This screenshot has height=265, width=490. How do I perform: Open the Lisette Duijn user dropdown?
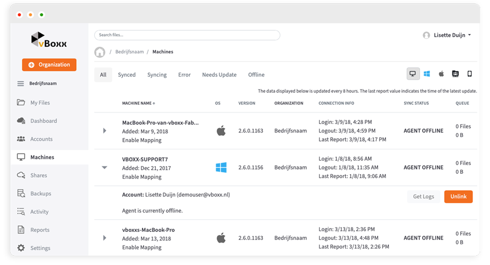[447, 35]
